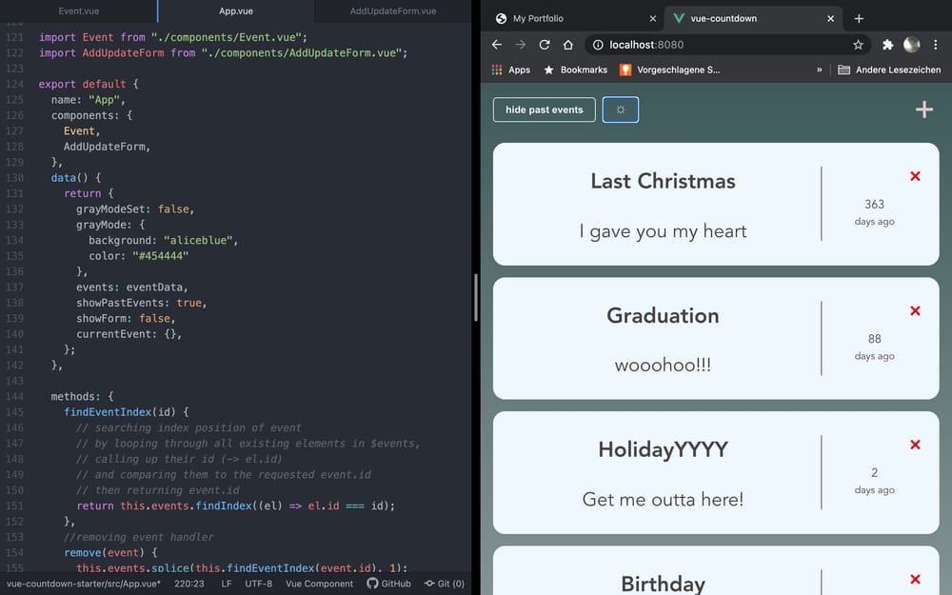Screen dimensions: 952x595
Task: Close the My Portfolio tab
Action: point(653,19)
